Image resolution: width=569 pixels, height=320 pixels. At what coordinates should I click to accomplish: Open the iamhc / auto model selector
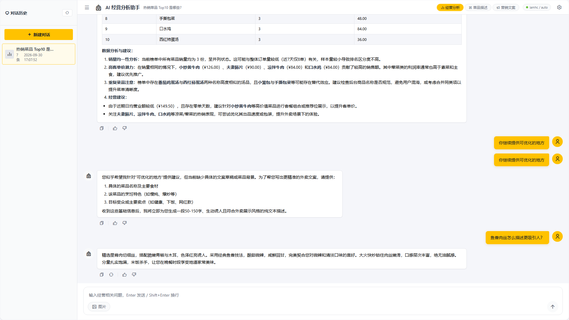(537, 7)
